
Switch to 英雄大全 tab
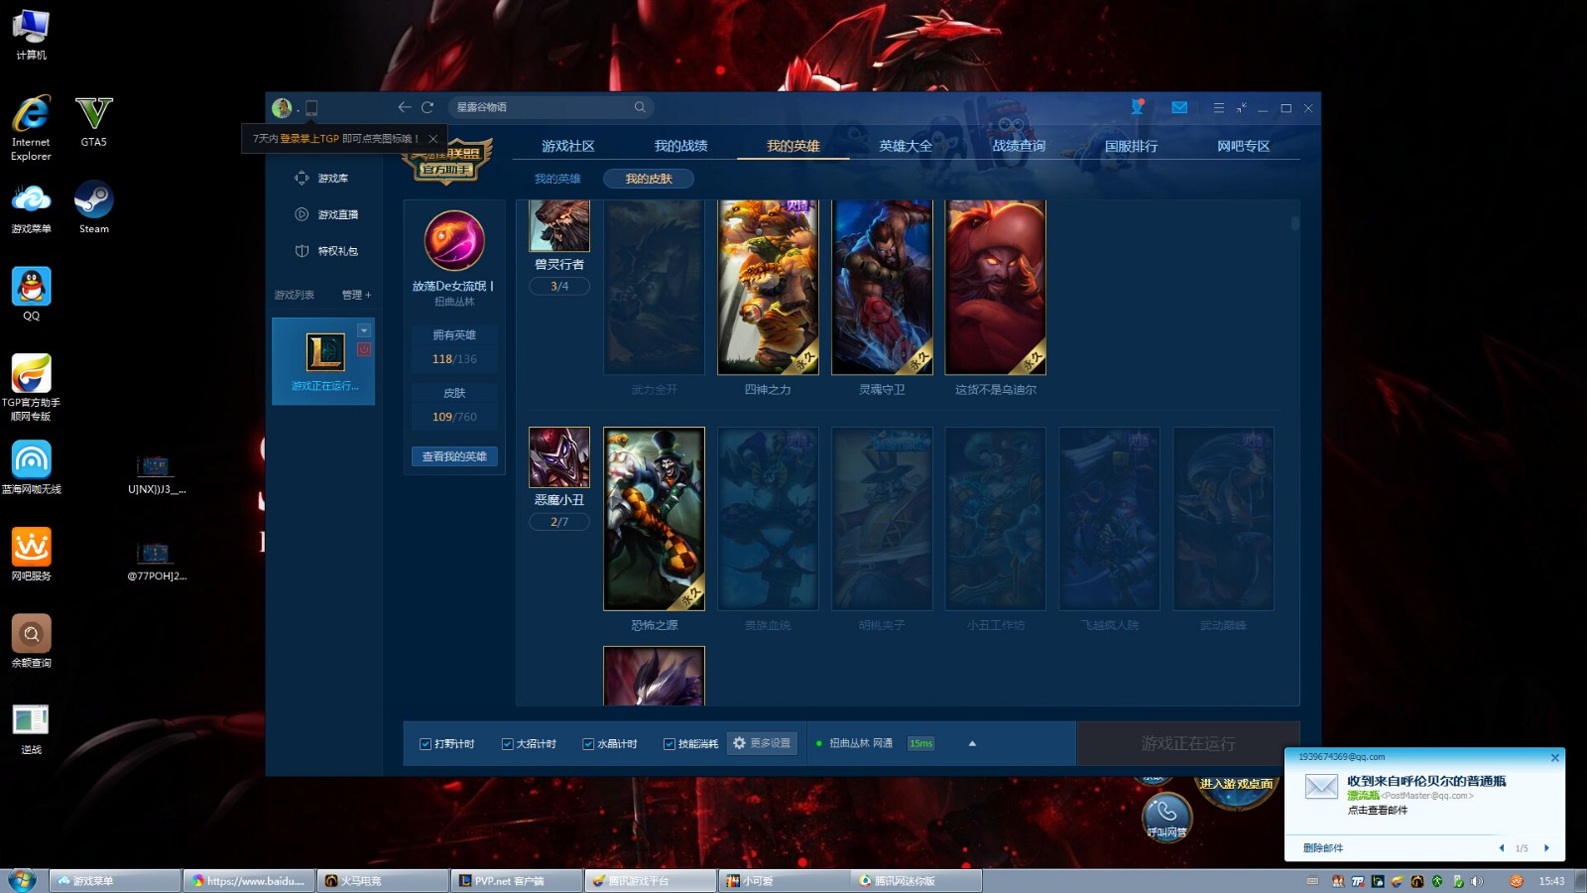tap(906, 146)
